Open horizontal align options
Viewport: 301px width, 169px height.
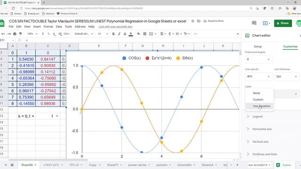click(163, 34)
